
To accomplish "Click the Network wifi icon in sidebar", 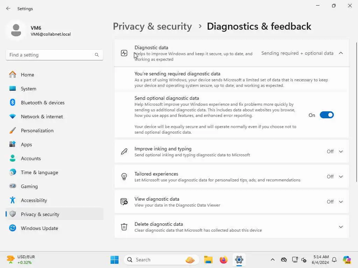I will pos(13,117).
